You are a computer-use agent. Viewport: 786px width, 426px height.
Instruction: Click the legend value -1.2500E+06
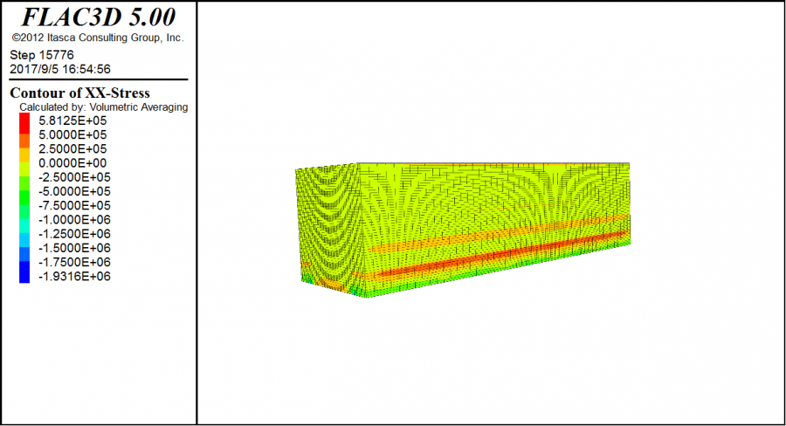[74, 234]
